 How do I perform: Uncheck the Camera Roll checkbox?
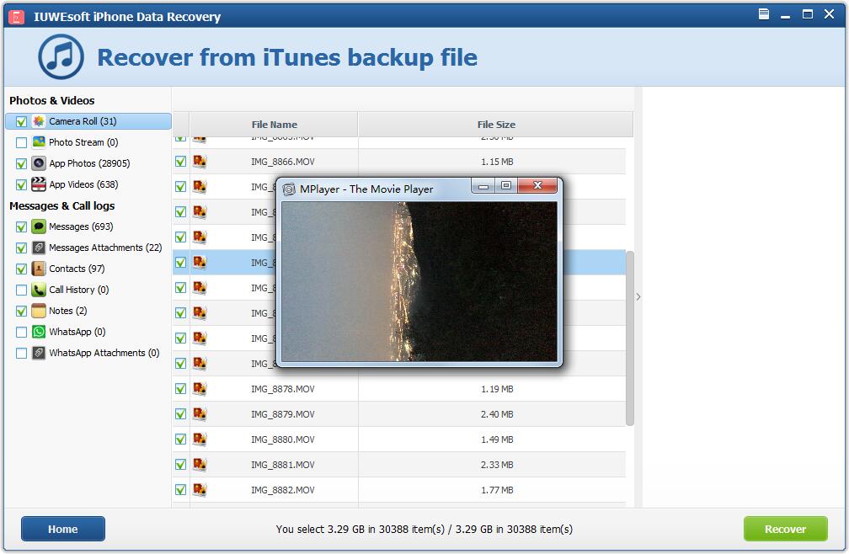[x=21, y=122]
